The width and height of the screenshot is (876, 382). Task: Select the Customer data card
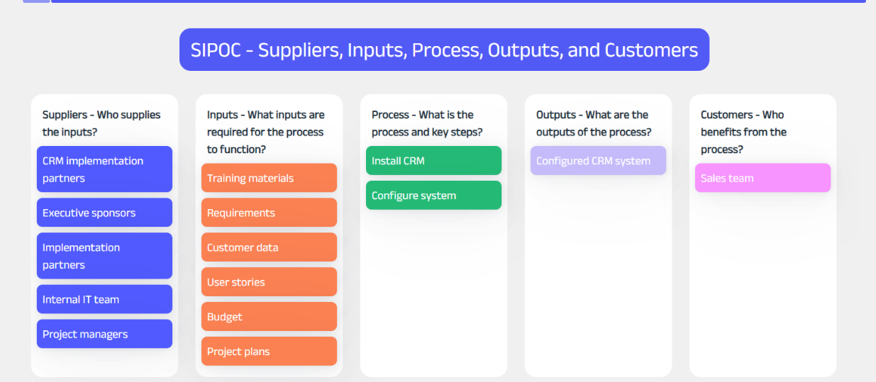(x=269, y=247)
